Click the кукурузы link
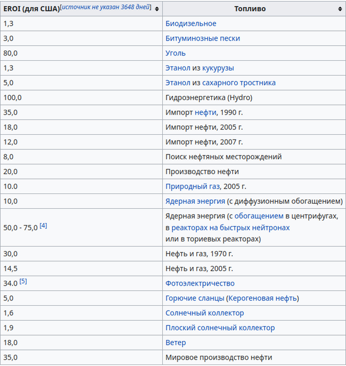Screen dimensions: 346x366 [x=218, y=68]
